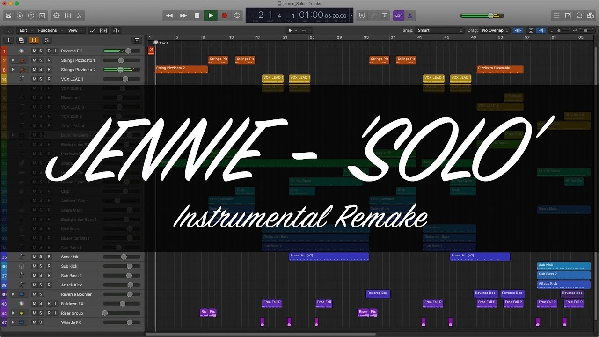599x337 pixels.
Task: Open the Mixer faders button
Action: 68,15
